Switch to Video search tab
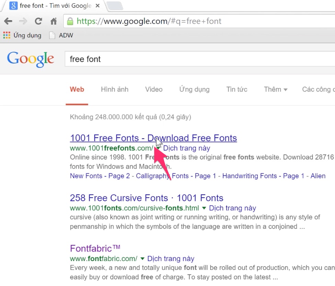The image size is (335, 286). click(x=154, y=90)
